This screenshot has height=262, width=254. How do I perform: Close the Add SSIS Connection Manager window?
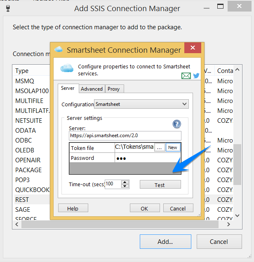coord(240,6)
